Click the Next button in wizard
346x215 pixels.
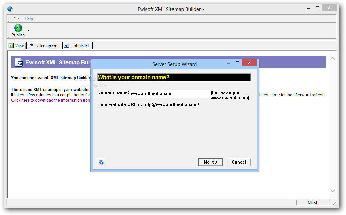(x=211, y=162)
